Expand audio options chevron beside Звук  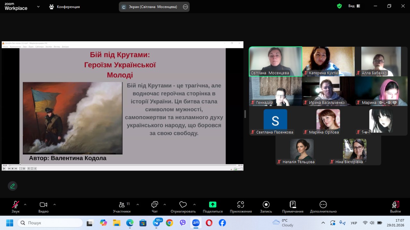pos(25,204)
